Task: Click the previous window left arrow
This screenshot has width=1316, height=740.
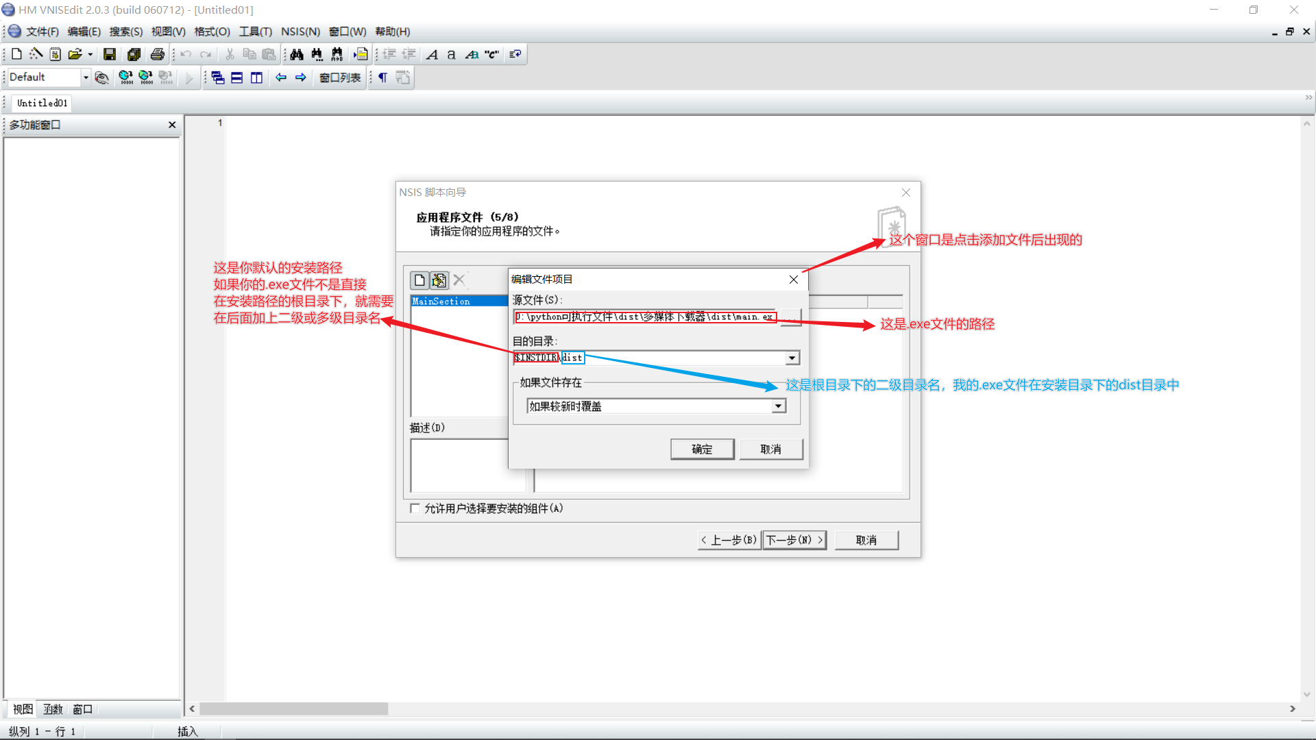Action: tap(281, 77)
